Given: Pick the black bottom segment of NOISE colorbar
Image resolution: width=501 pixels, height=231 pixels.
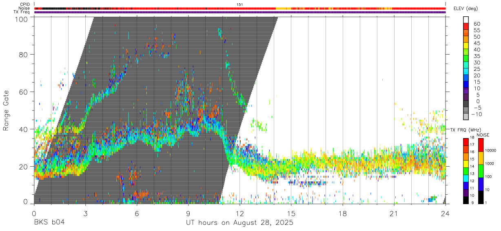Looking at the screenshot, I should [481, 197].
